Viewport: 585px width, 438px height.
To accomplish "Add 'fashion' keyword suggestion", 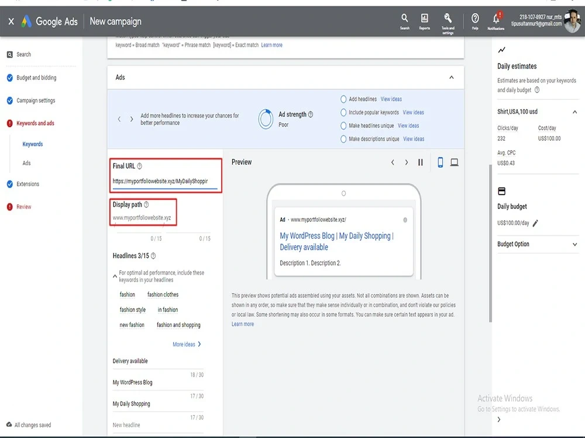I will tap(127, 294).
